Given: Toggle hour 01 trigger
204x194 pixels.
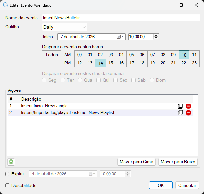Looking at the screenshot, I should [90, 55].
